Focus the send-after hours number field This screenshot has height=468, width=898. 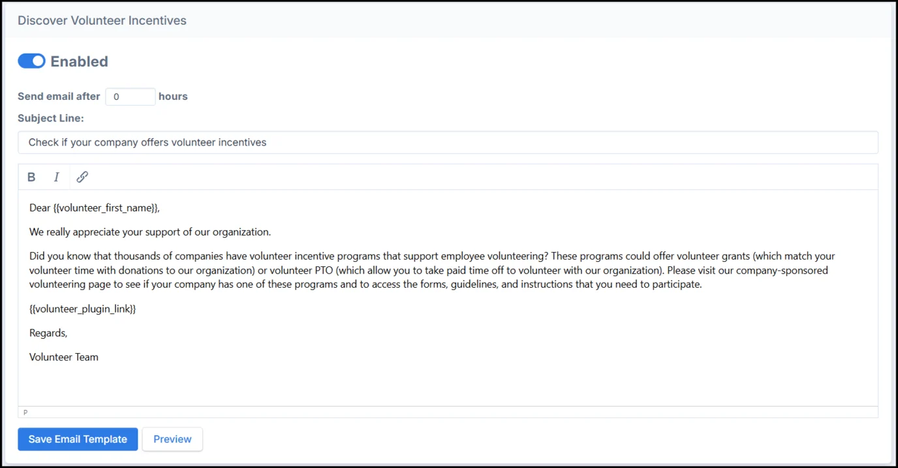[x=130, y=97]
